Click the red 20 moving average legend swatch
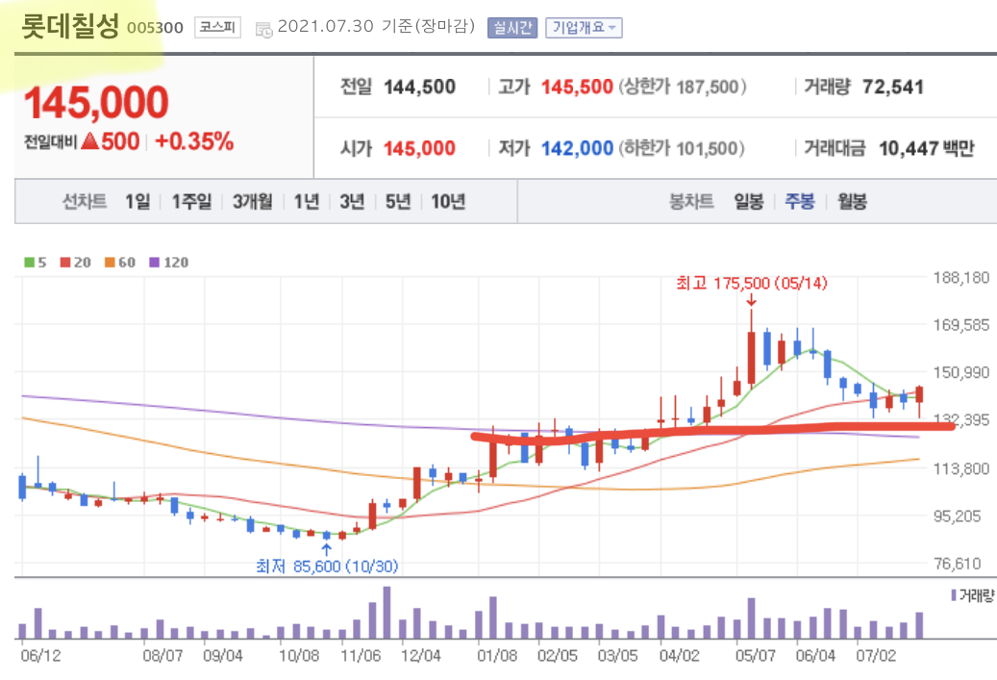The height and width of the screenshot is (680, 997). [65, 262]
